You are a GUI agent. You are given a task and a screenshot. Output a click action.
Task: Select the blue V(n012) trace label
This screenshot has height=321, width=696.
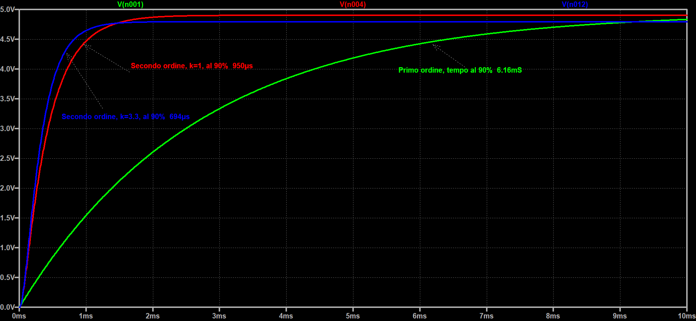[x=575, y=4]
